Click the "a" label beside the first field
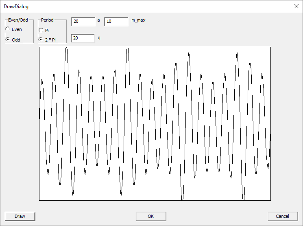This screenshot has height=226, width=303. (99, 20)
